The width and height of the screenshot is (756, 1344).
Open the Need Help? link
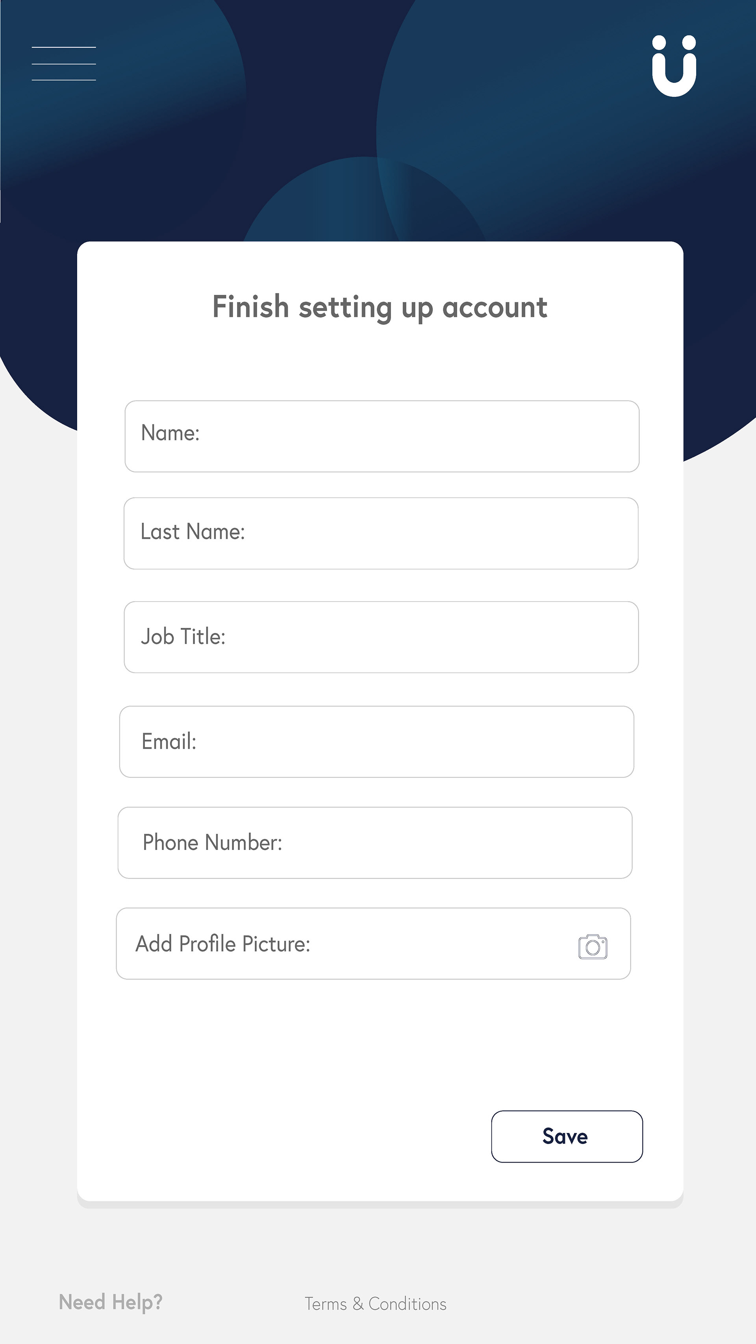click(x=111, y=1303)
